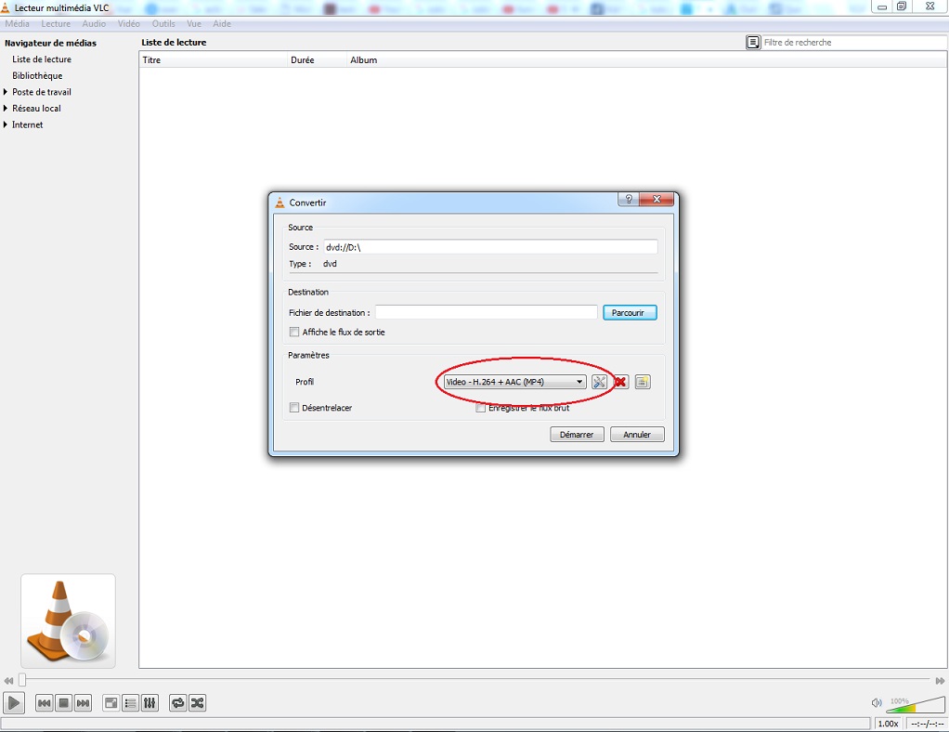Toggle the shuffle random icon
This screenshot has height=732, width=949.
point(197,703)
